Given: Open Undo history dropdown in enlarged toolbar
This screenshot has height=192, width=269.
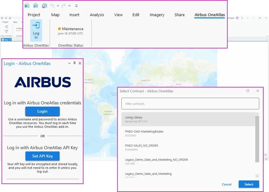Looking at the screenshot, I should pyautogui.click(x=58, y=6).
